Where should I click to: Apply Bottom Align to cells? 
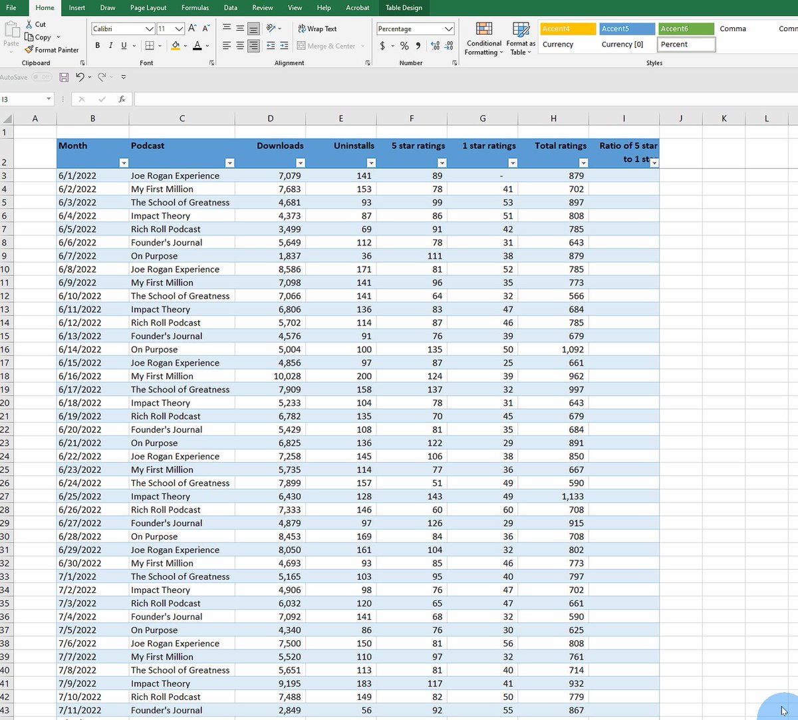[x=253, y=28]
